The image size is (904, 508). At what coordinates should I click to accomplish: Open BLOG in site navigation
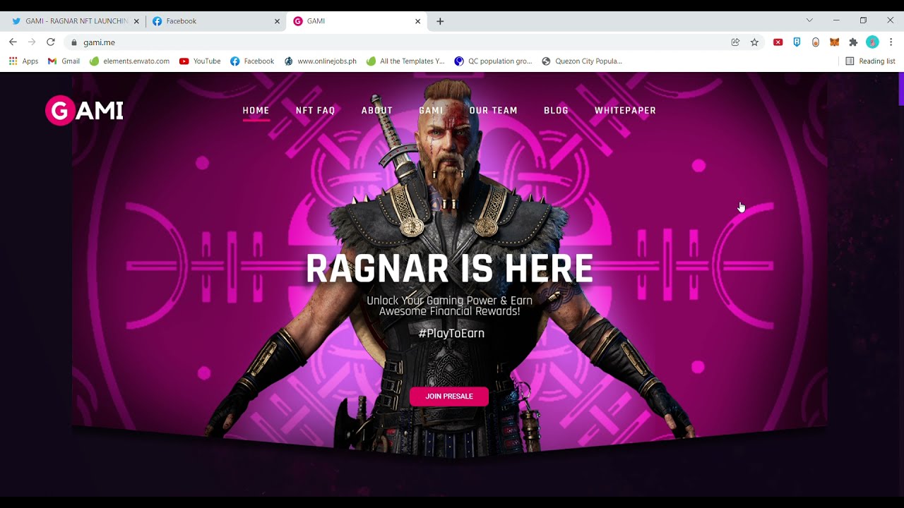click(556, 111)
